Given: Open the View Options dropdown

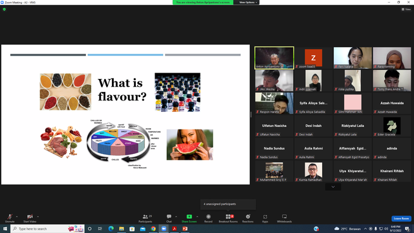Looking at the screenshot, I should coord(248,3).
